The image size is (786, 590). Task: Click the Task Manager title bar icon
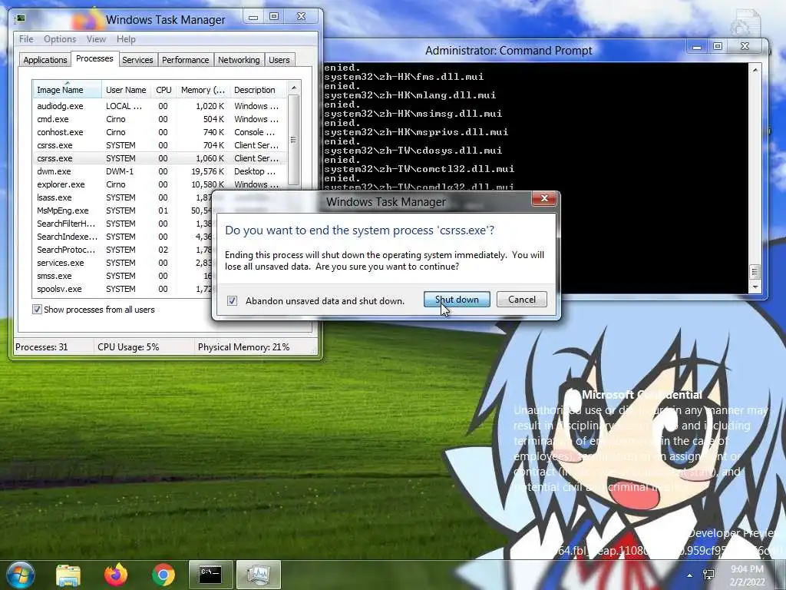click(x=21, y=19)
